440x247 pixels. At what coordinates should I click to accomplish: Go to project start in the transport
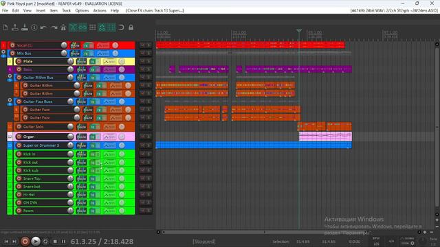[6, 242]
